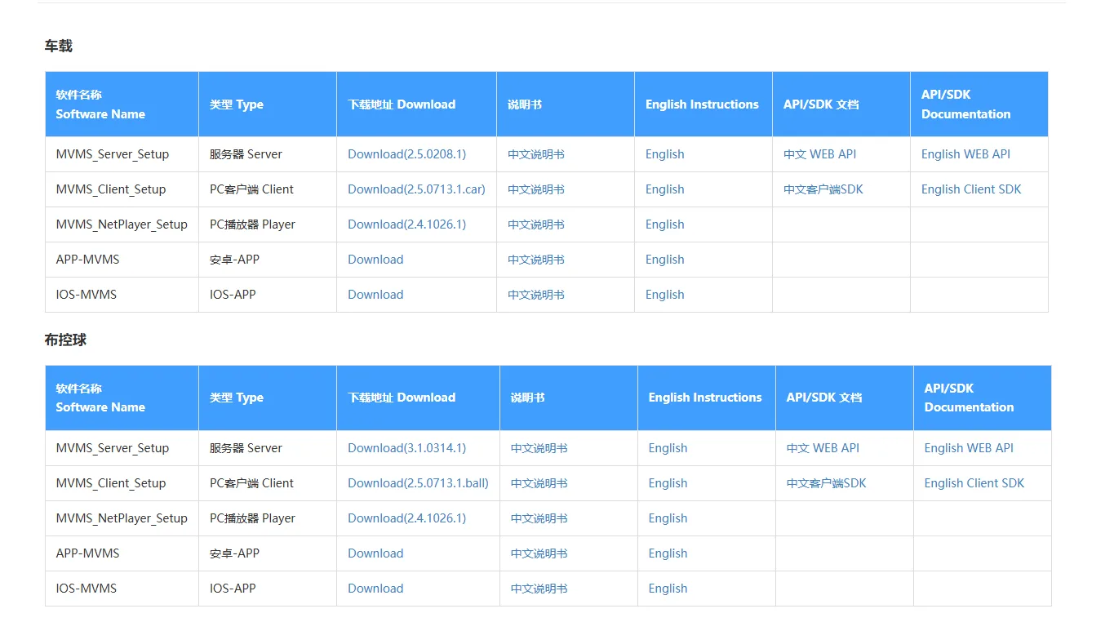This screenshot has height=631, width=1114.
Task: Click MVMS_Server_Setup name in the 布控球 table
Action: tap(113, 448)
